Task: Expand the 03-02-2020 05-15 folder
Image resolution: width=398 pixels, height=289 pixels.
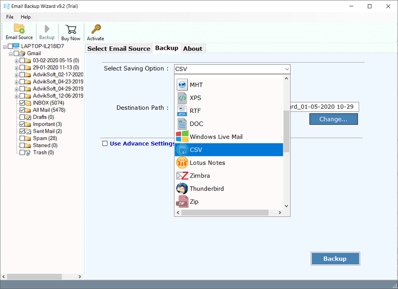Action: pos(16,61)
